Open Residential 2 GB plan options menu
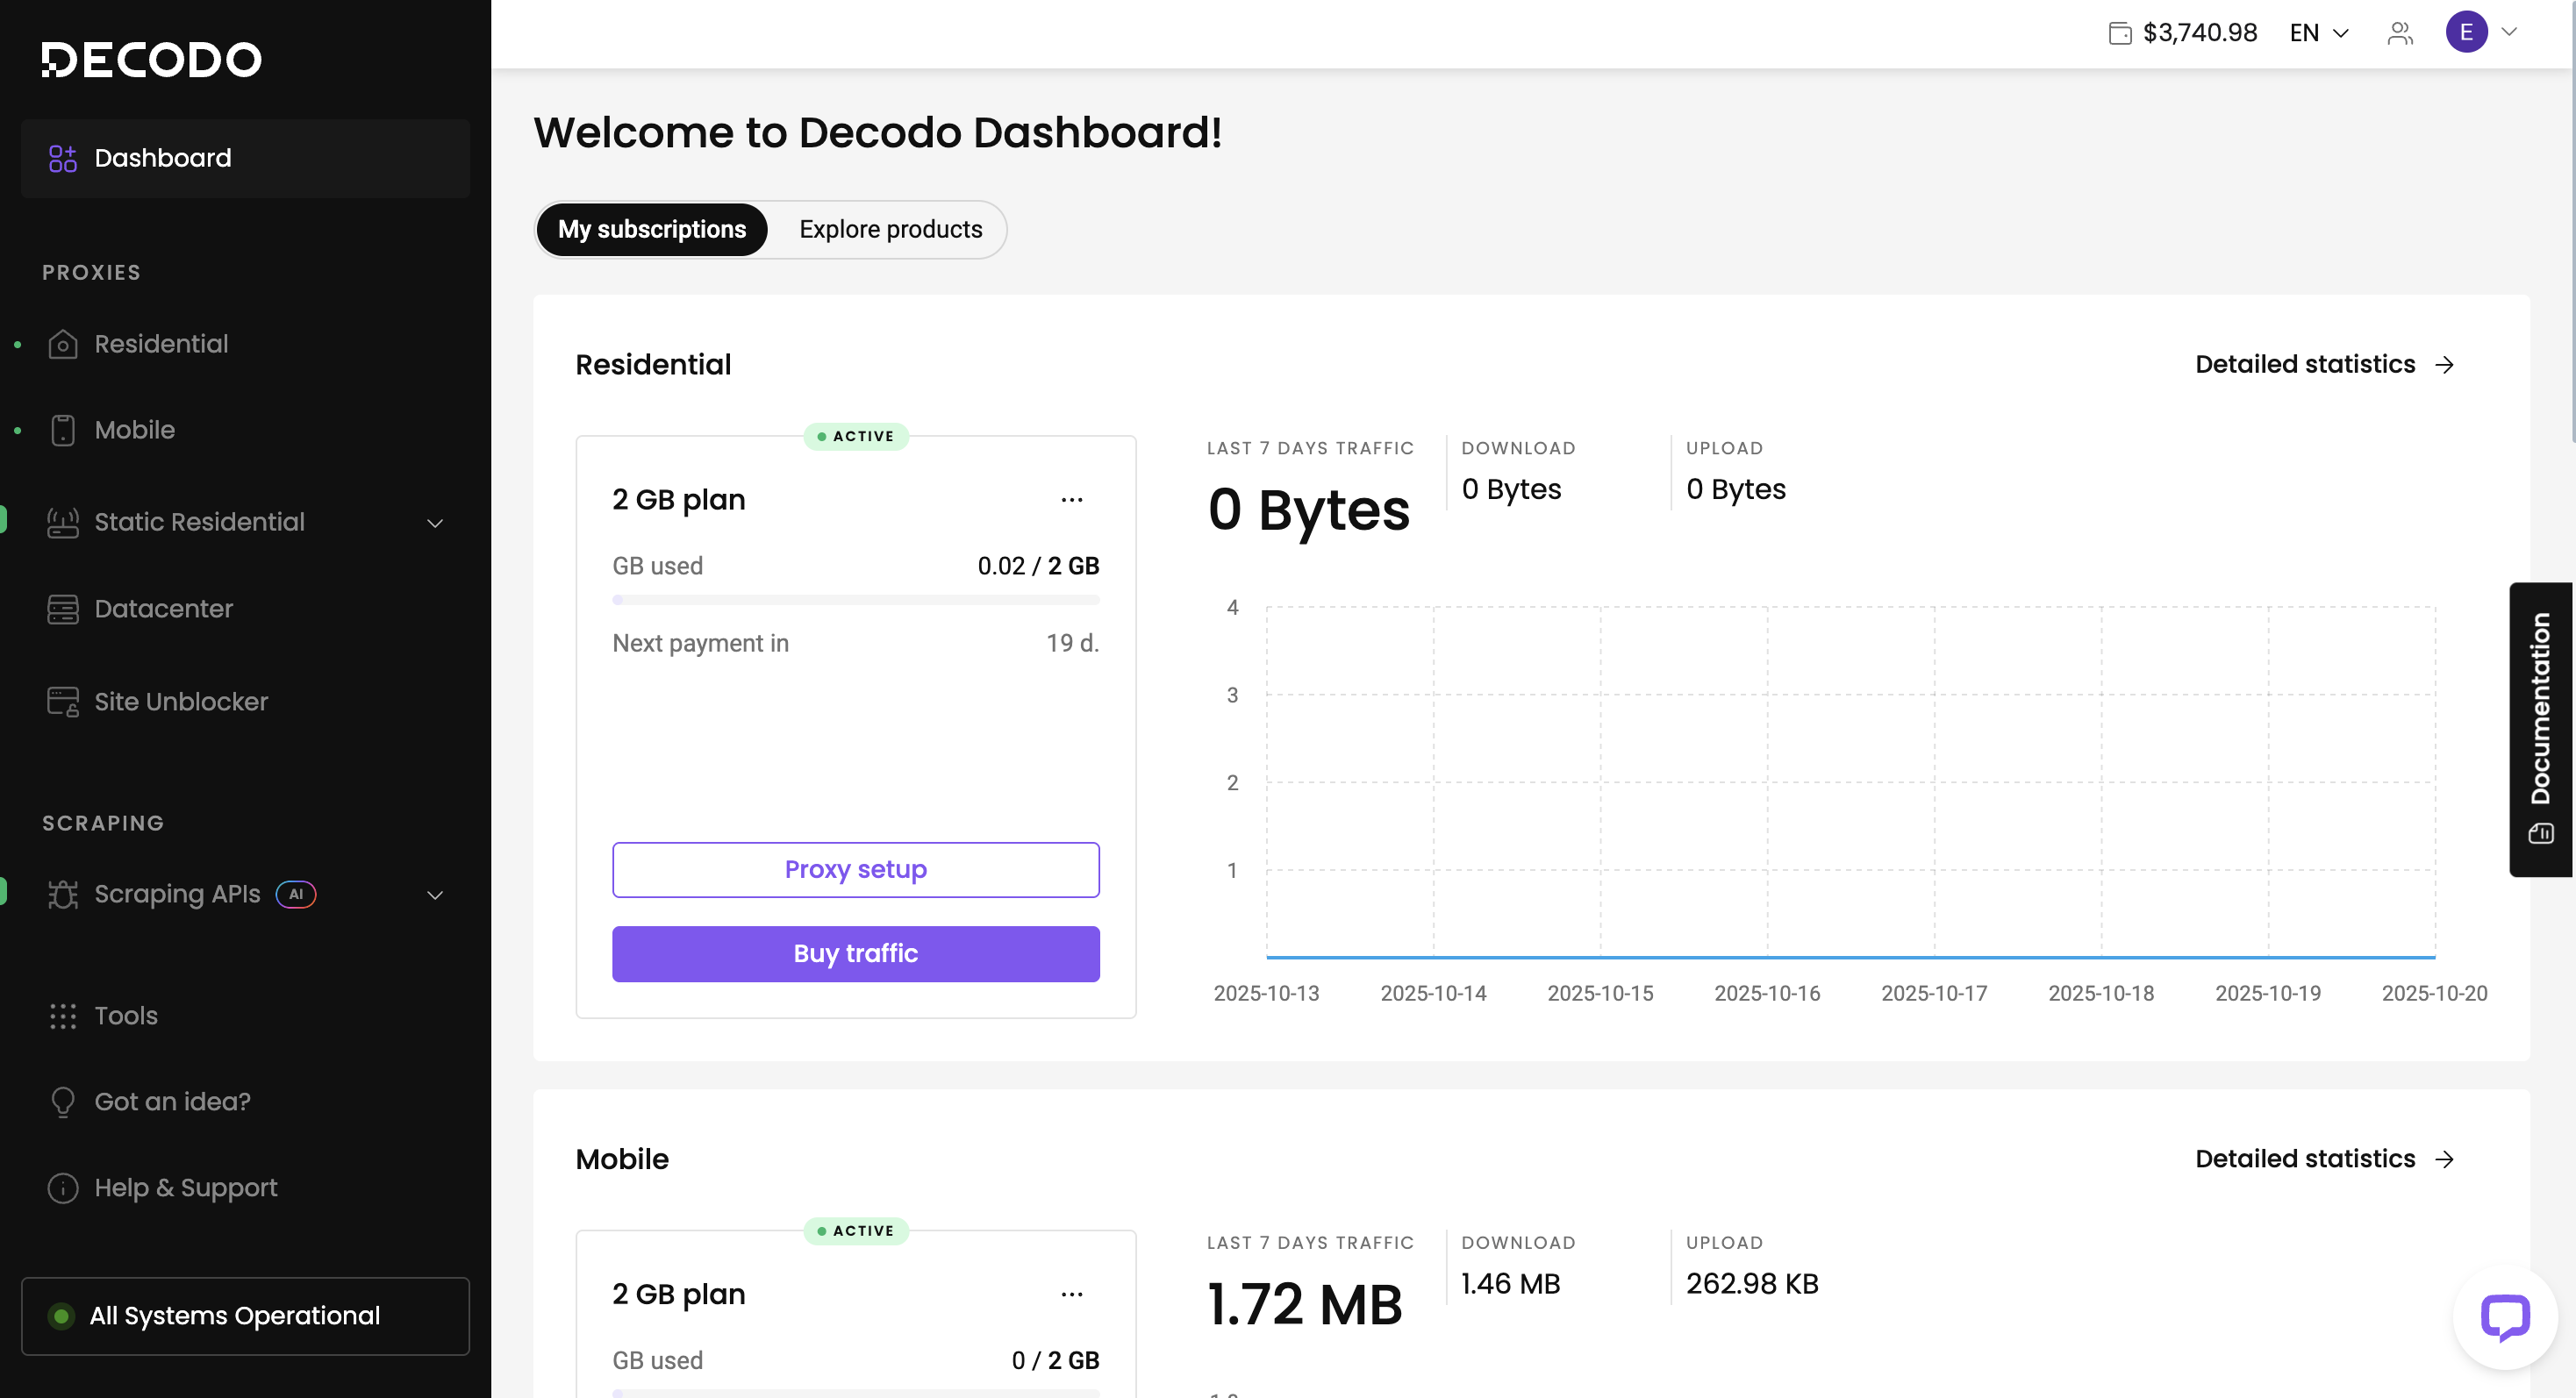 [x=1071, y=500]
